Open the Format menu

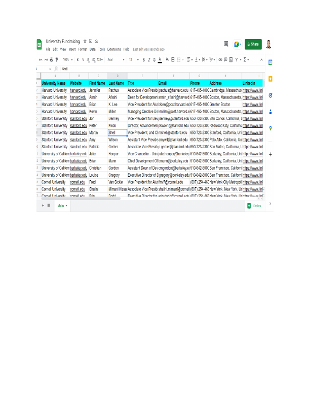[x=83, y=49]
